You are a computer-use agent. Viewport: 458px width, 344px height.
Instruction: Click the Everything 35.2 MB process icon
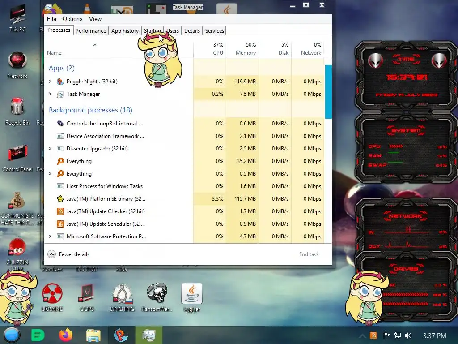pyautogui.click(x=60, y=161)
